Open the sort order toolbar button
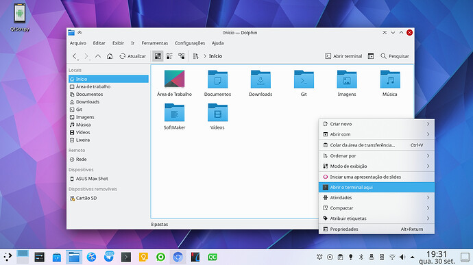473x265 pixels. click(196, 56)
